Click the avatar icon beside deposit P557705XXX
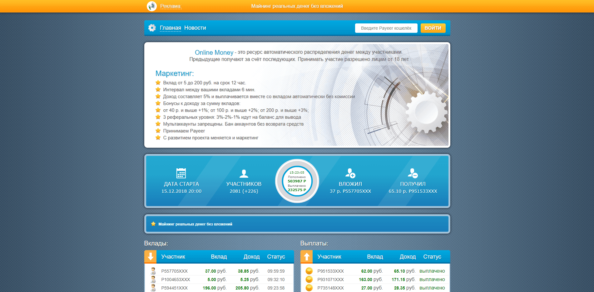 [x=153, y=271]
